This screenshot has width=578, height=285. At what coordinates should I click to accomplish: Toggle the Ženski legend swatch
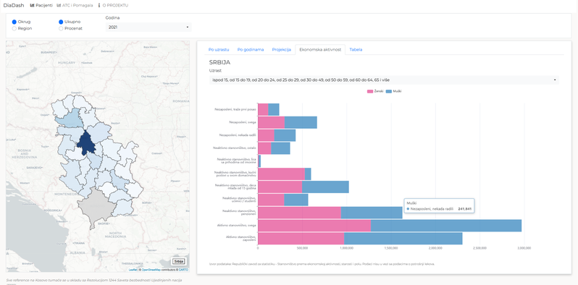pos(370,91)
